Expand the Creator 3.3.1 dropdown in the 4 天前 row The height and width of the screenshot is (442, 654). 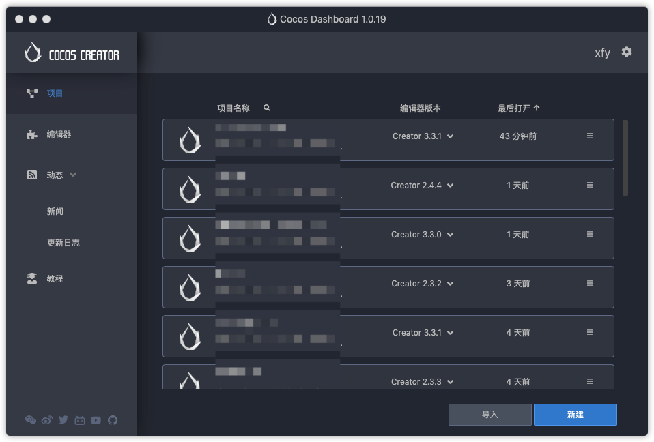pos(450,334)
